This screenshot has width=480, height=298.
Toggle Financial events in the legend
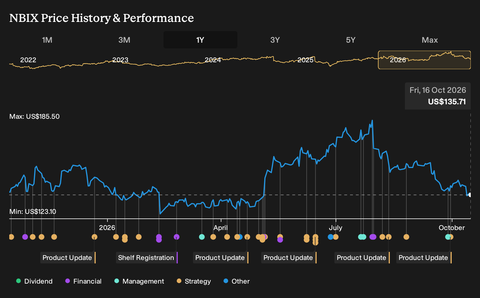tap(83, 281)
